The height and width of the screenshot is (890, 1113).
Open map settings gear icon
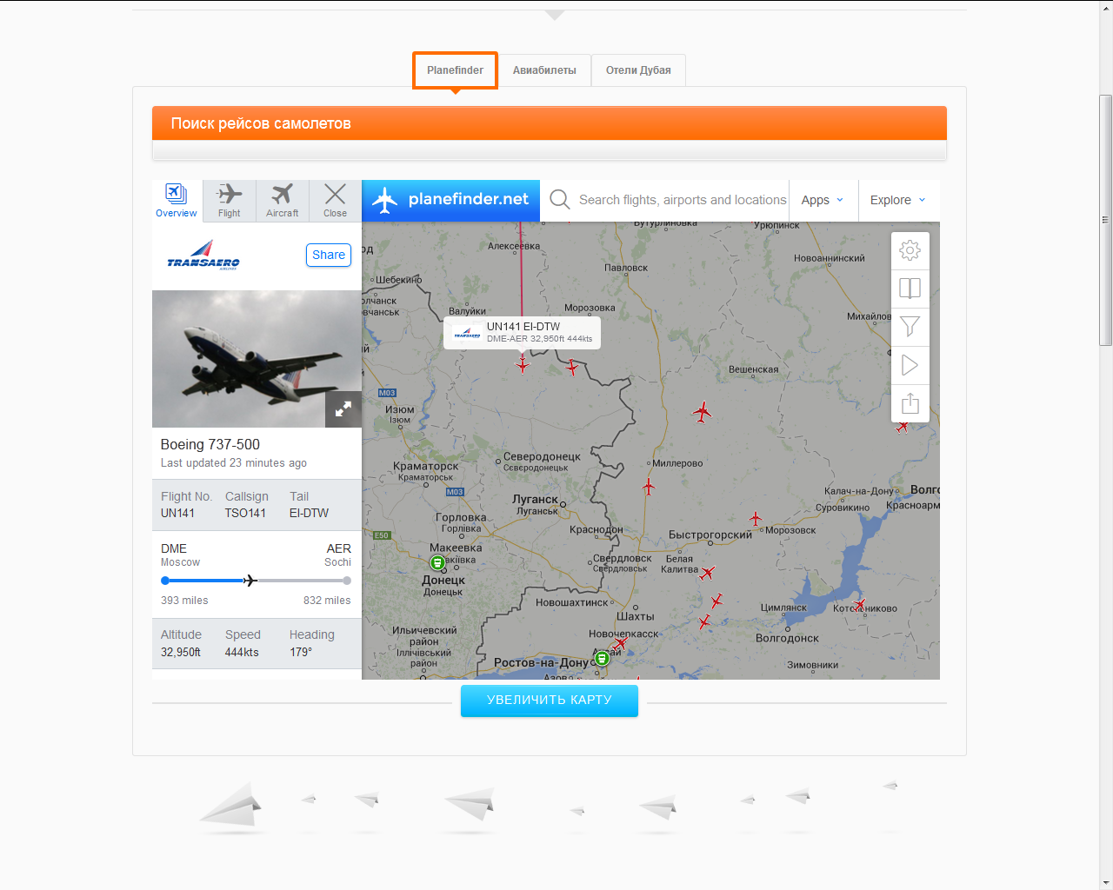click(x=910, y=250)
